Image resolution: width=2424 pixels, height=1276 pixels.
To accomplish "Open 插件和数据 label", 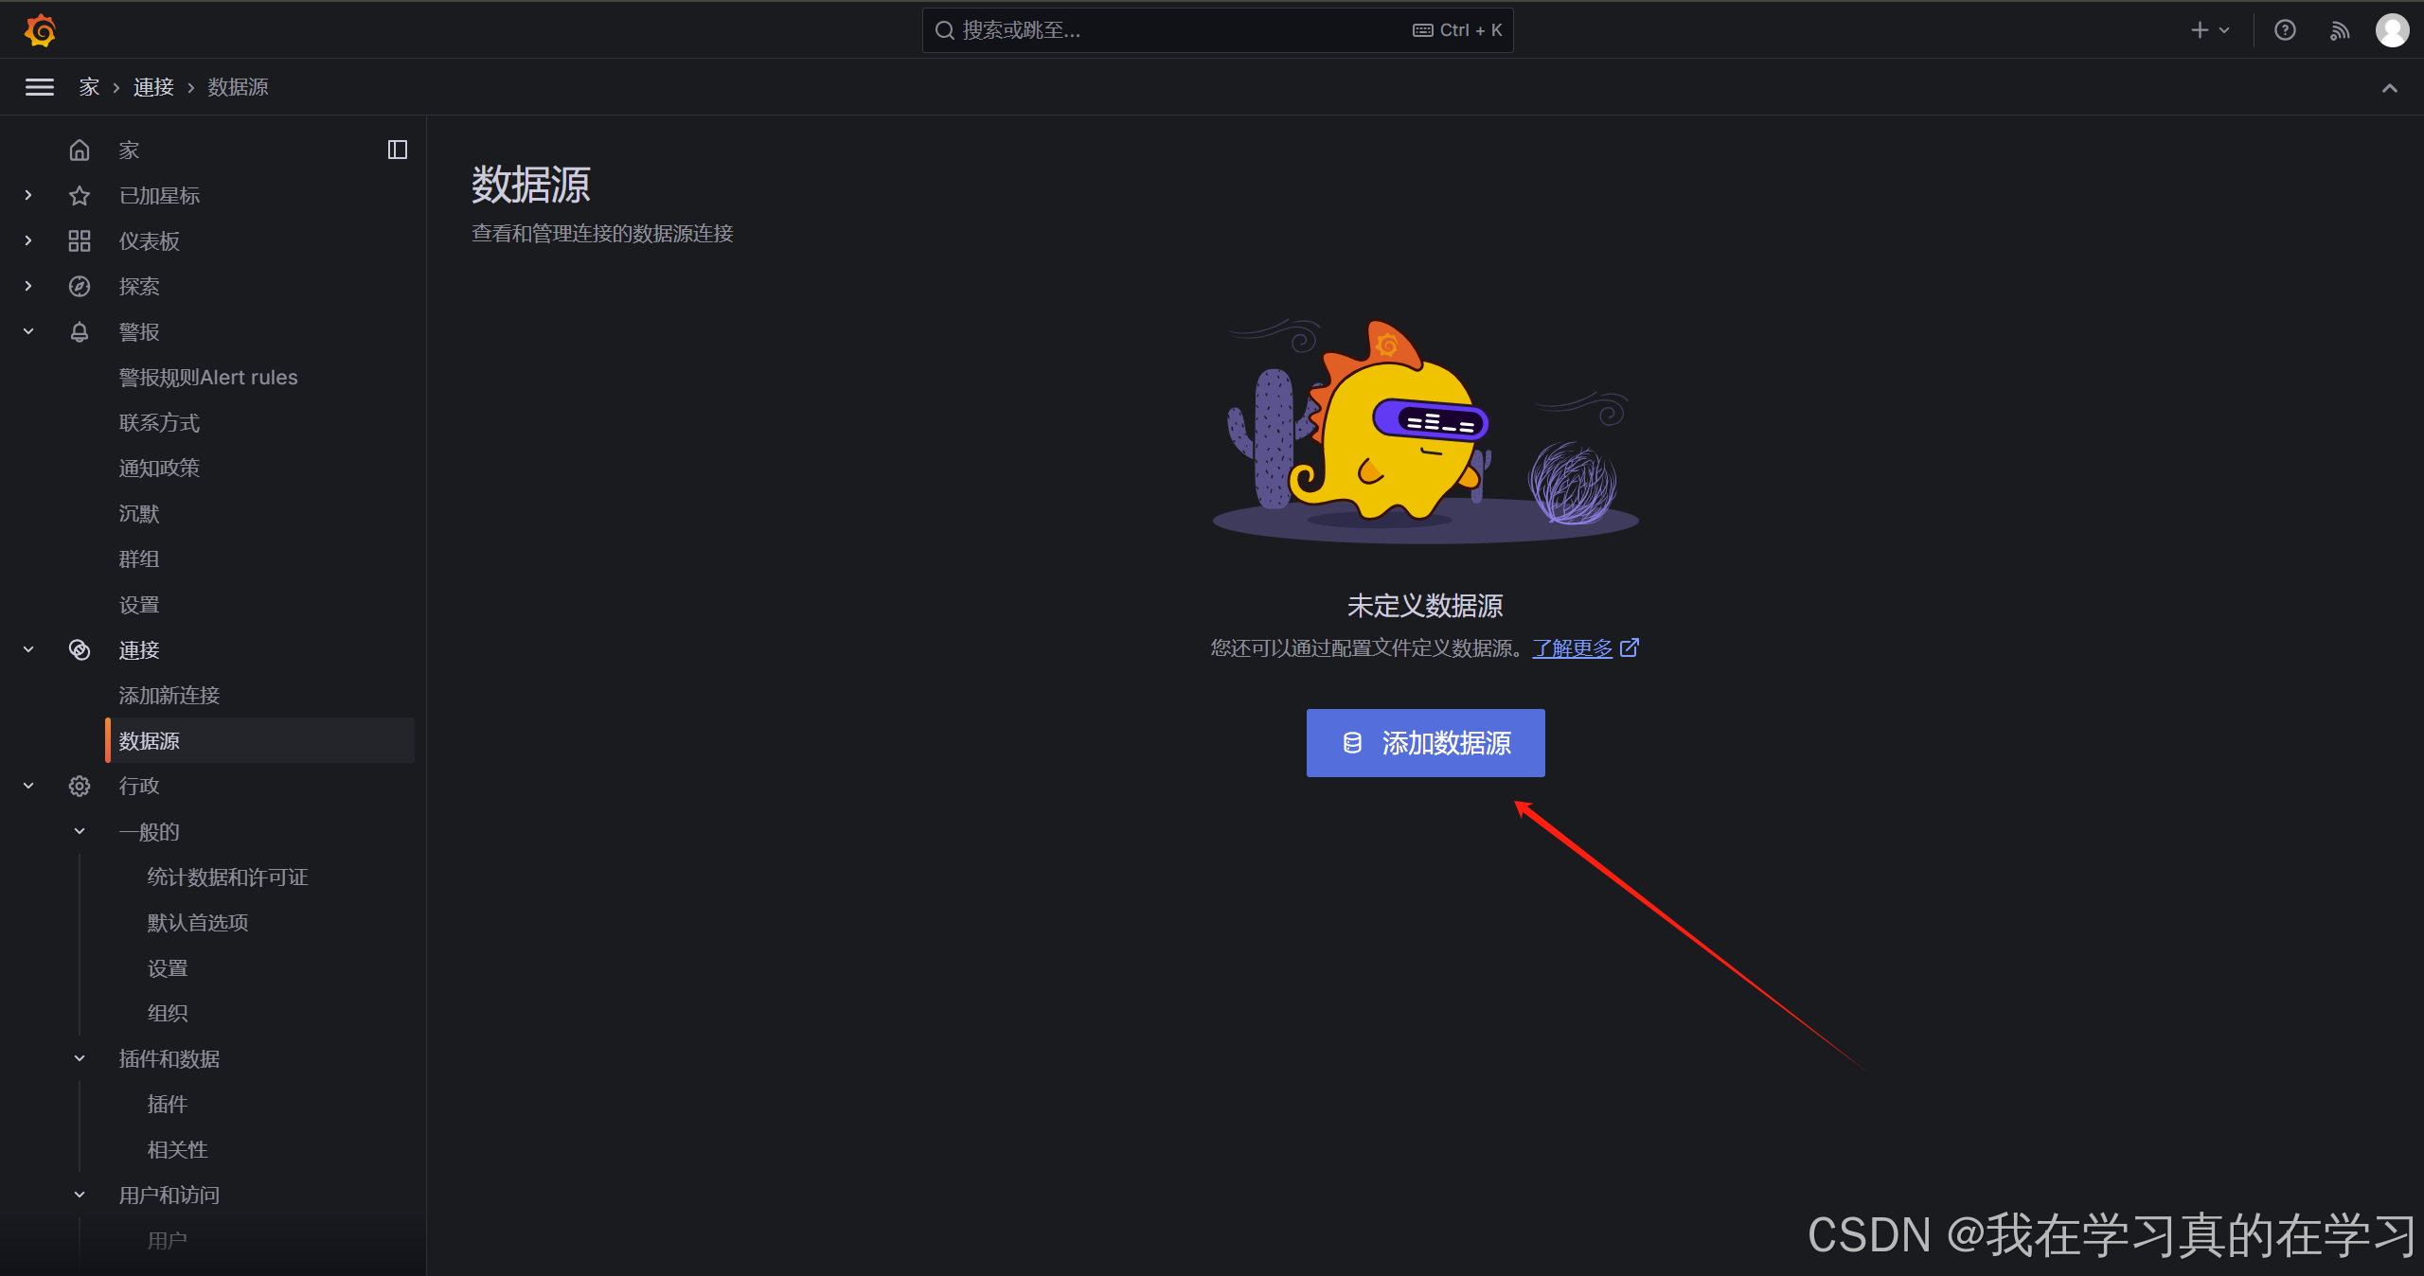I will coord(169,1058).
